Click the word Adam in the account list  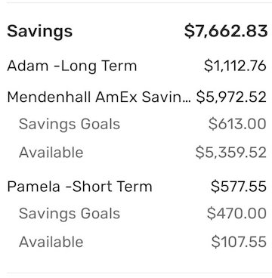(x=28, y=66)
